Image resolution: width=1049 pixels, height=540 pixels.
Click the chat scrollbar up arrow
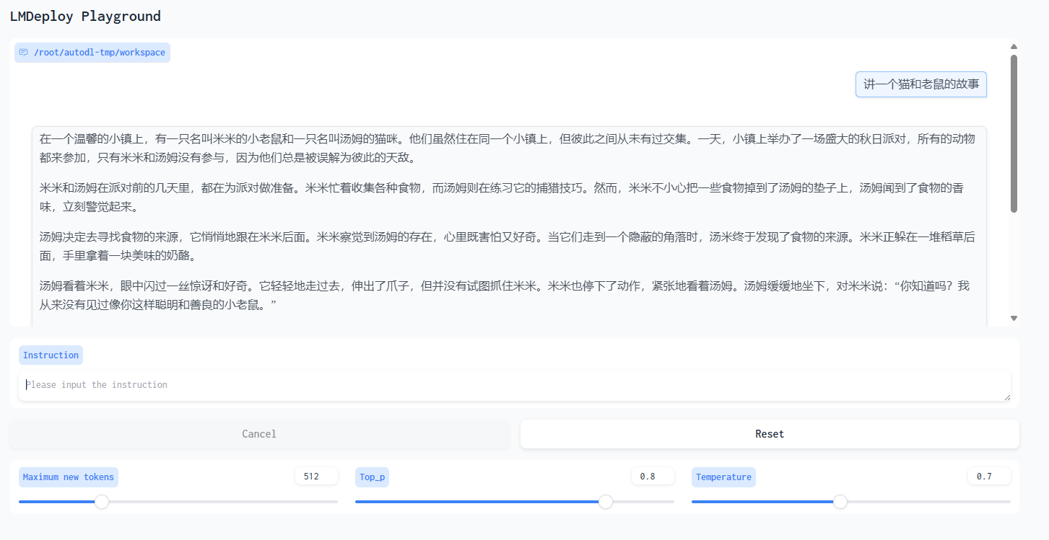[1014, 47]
